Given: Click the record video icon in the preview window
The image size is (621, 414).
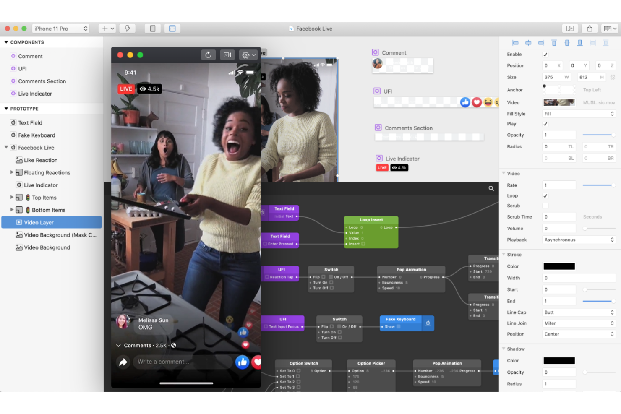Looking at the screenshot, I should click(x=227, y=55).
